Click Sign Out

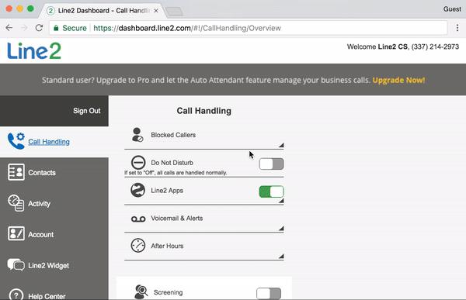(x=87, y=111)
